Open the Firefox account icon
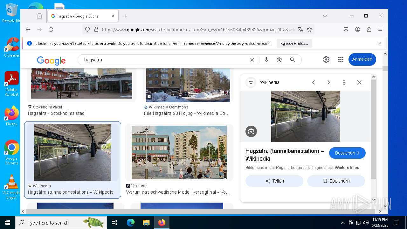 [x=357, y=29]
